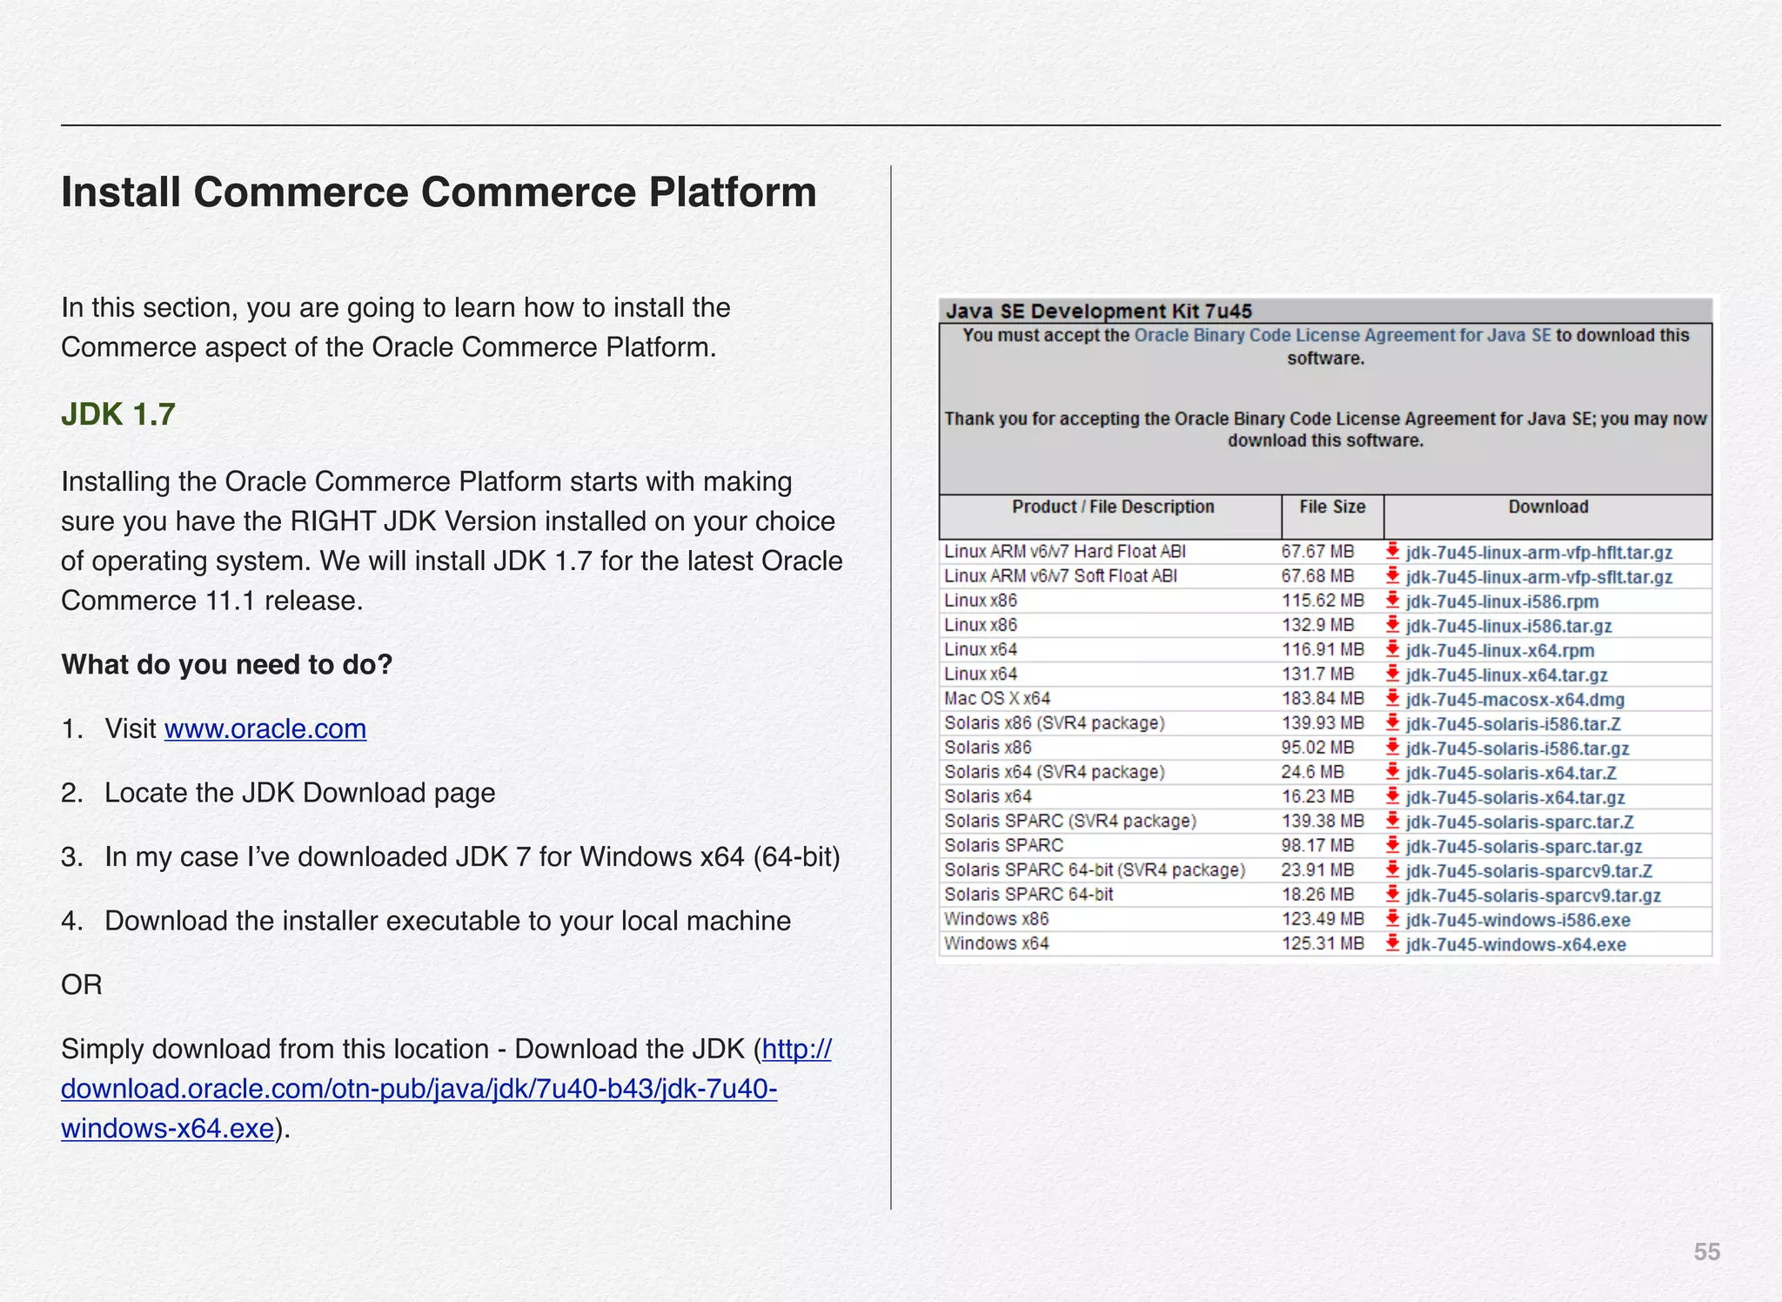The image size is (1782, 1302).
Task: Select the 24.6 MB file size cell
Action: (x=1312, y=771)
